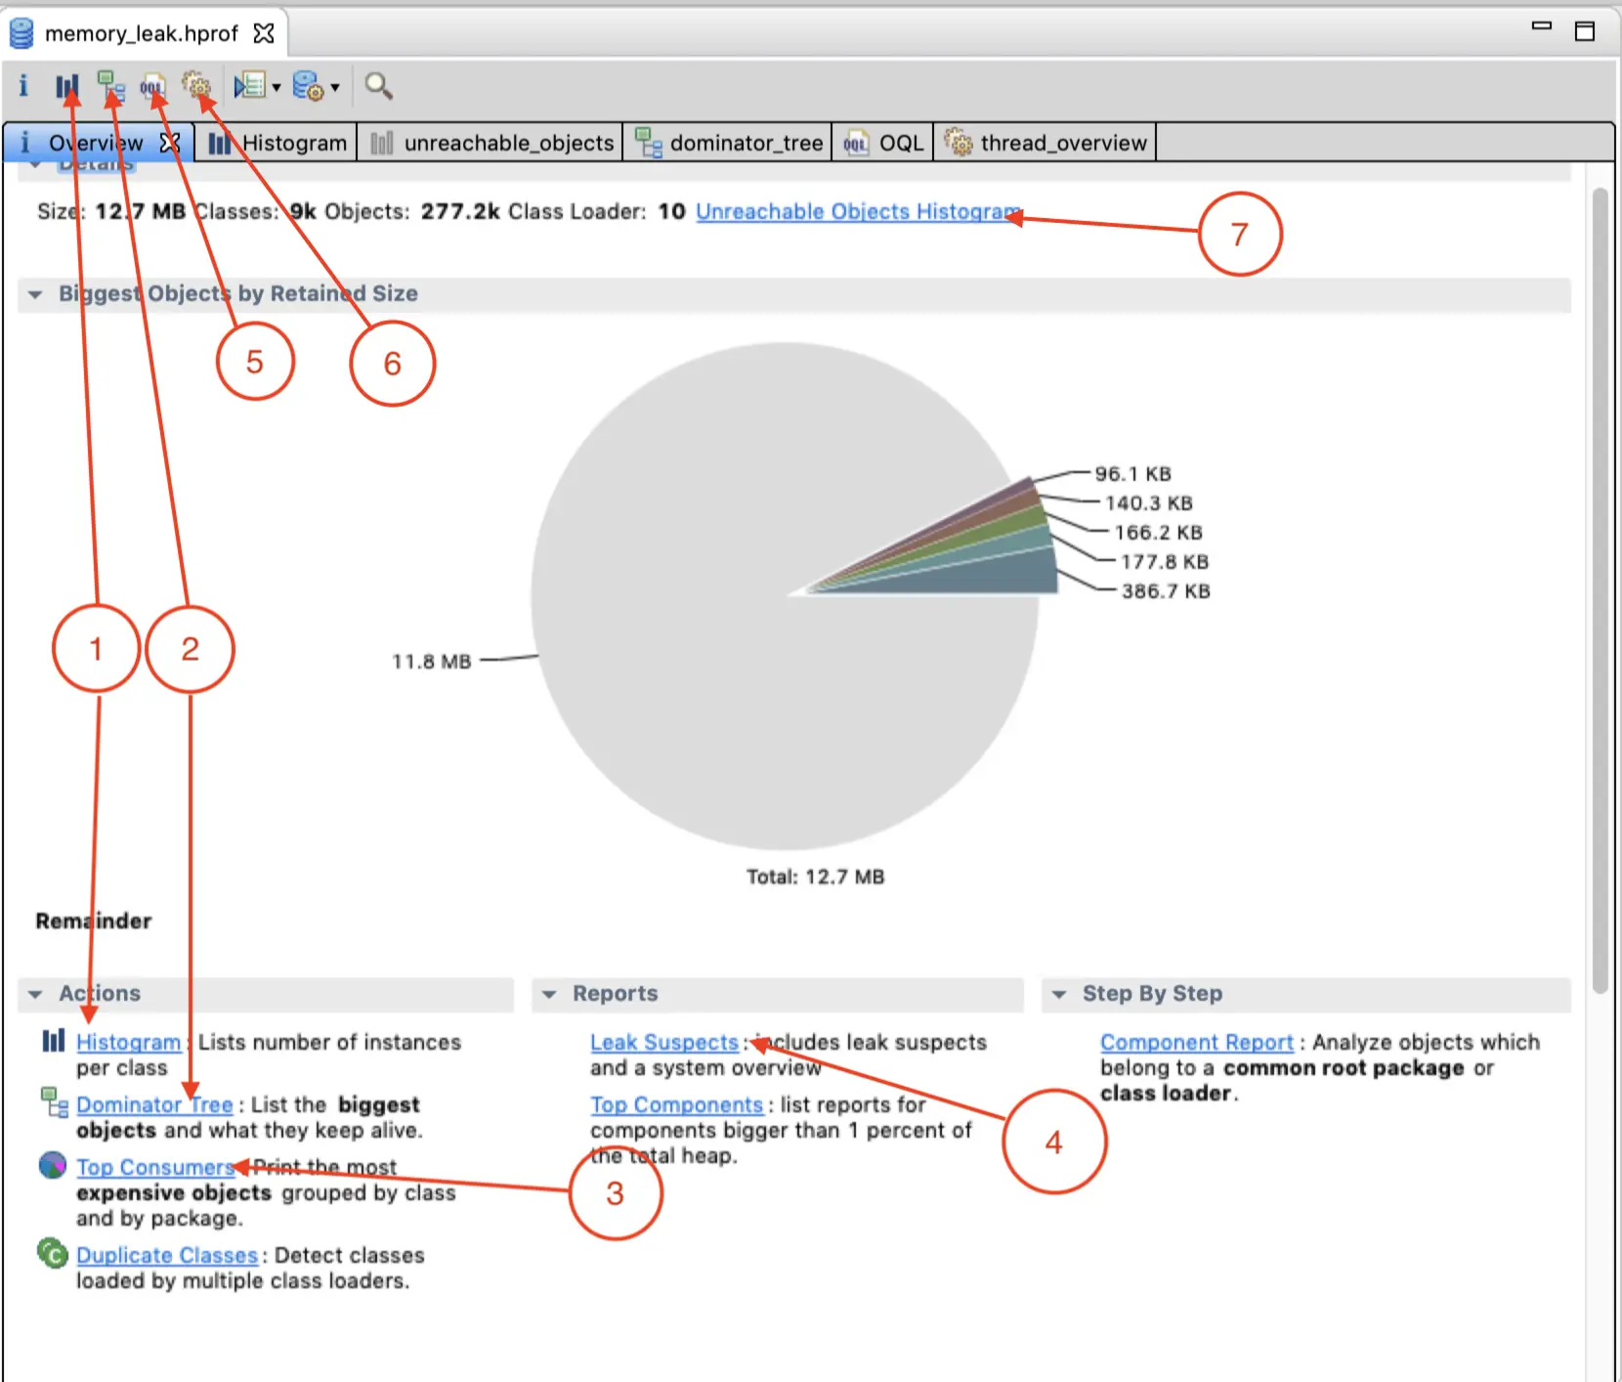1622x1382 pixels.
Task: Open thread overview gear icon in toolbar
Action: 196,86
